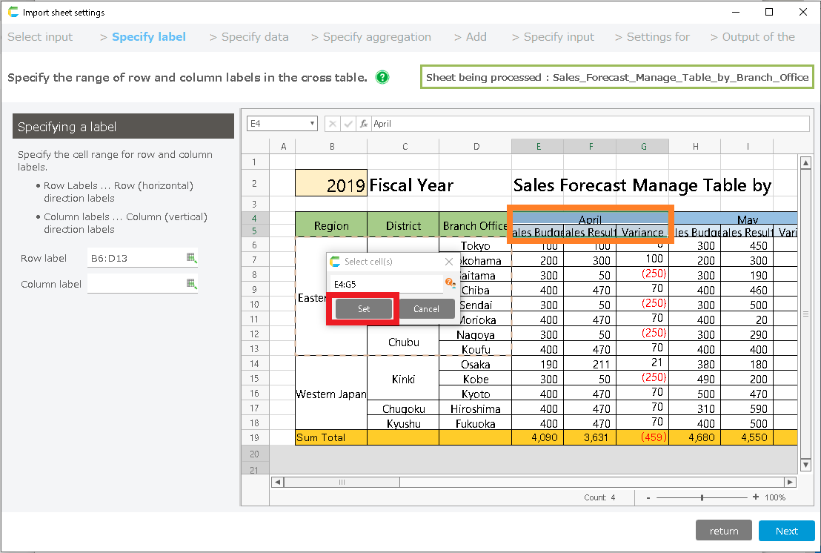The image size is (821, 553).
Task: Click the Column label range picker icon
Action: [x=191, y=284]
